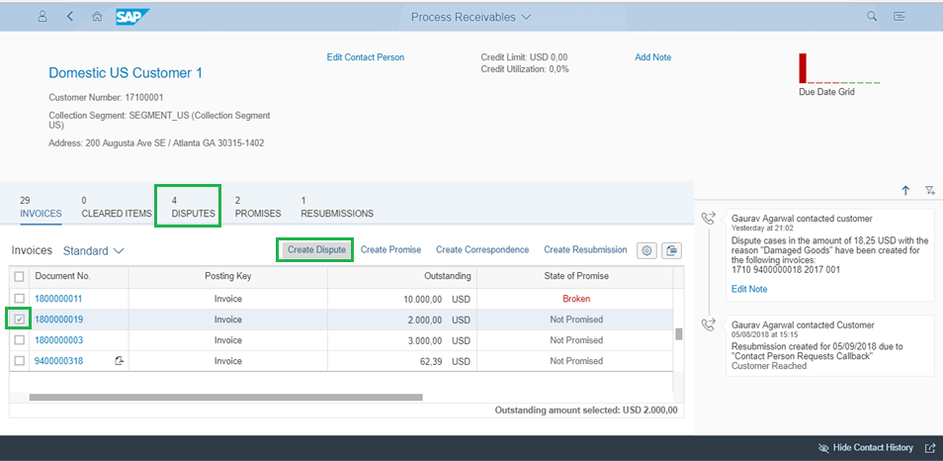Switch to the PROMISES tab
Screen dimensions: 943x461
point(258,207)
